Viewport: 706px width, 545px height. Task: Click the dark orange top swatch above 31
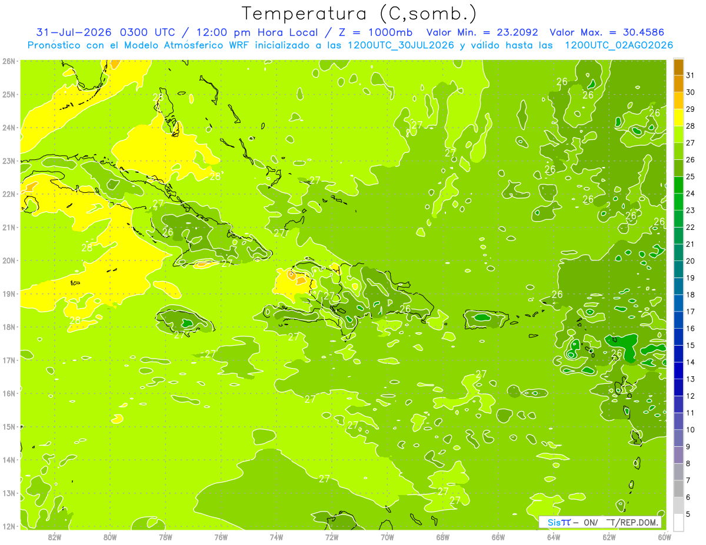[x=678, y=67]
